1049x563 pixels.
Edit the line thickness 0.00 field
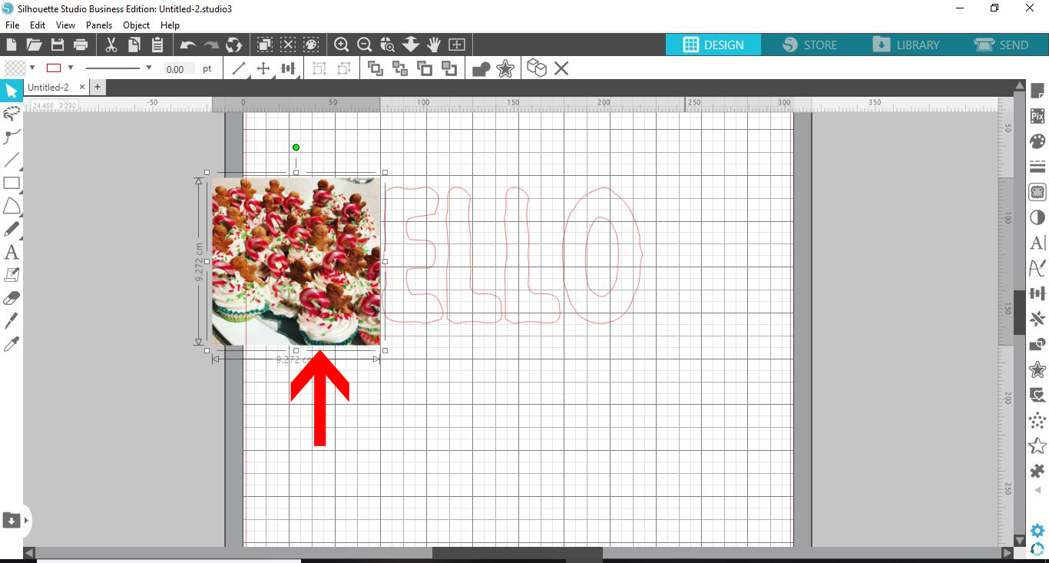pos(179,68)
